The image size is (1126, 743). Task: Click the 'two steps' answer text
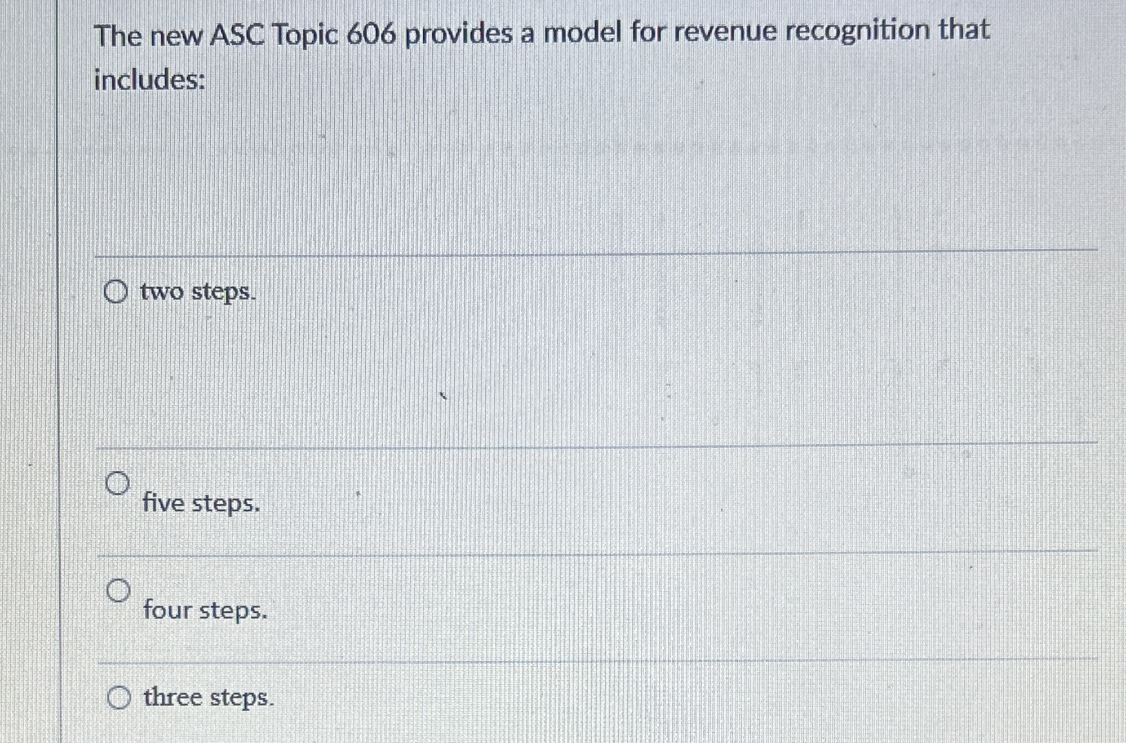click(196, 292)
